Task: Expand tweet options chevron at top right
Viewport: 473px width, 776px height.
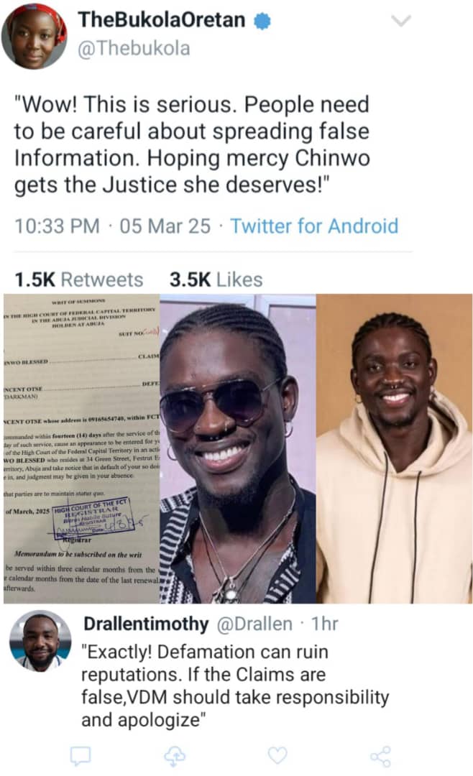Action: [x=400, y=20]
